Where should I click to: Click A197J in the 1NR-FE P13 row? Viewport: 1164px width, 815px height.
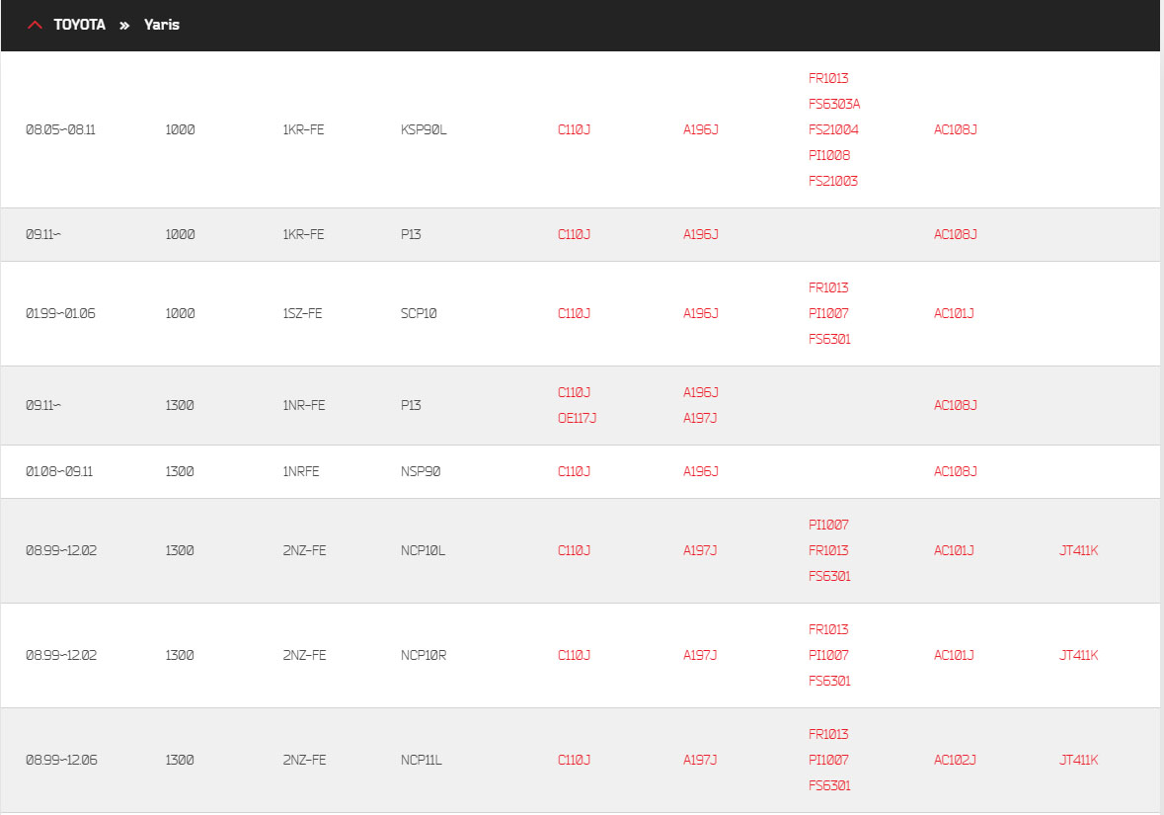(700, 418)
